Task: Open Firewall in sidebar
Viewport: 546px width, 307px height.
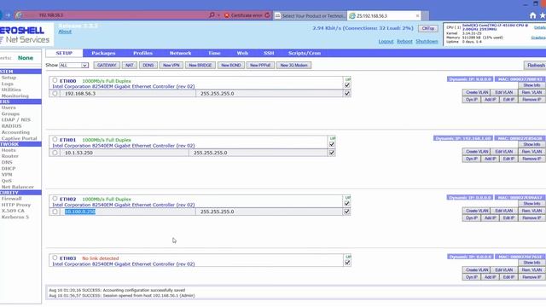Action: 11,199
